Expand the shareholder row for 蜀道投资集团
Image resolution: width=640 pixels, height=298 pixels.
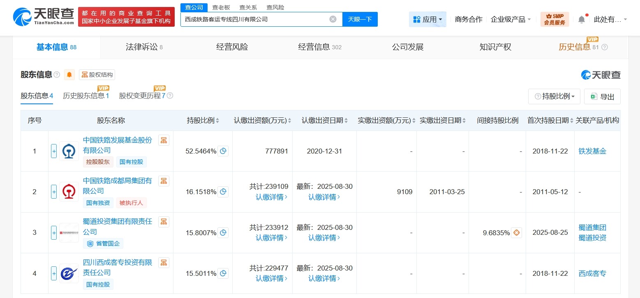tap(54, 232)
